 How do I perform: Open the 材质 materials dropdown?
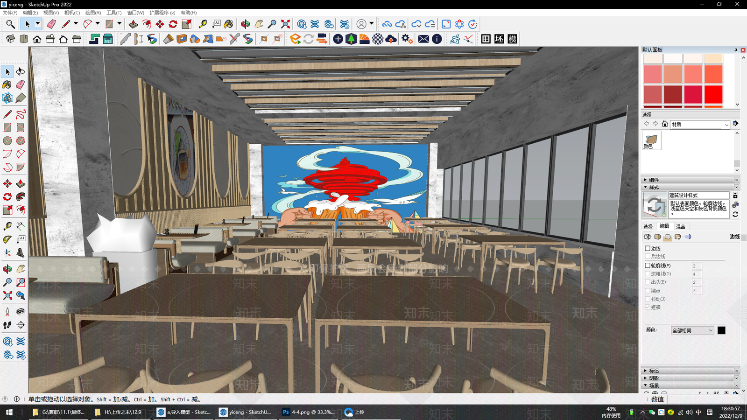coord(700,124)
